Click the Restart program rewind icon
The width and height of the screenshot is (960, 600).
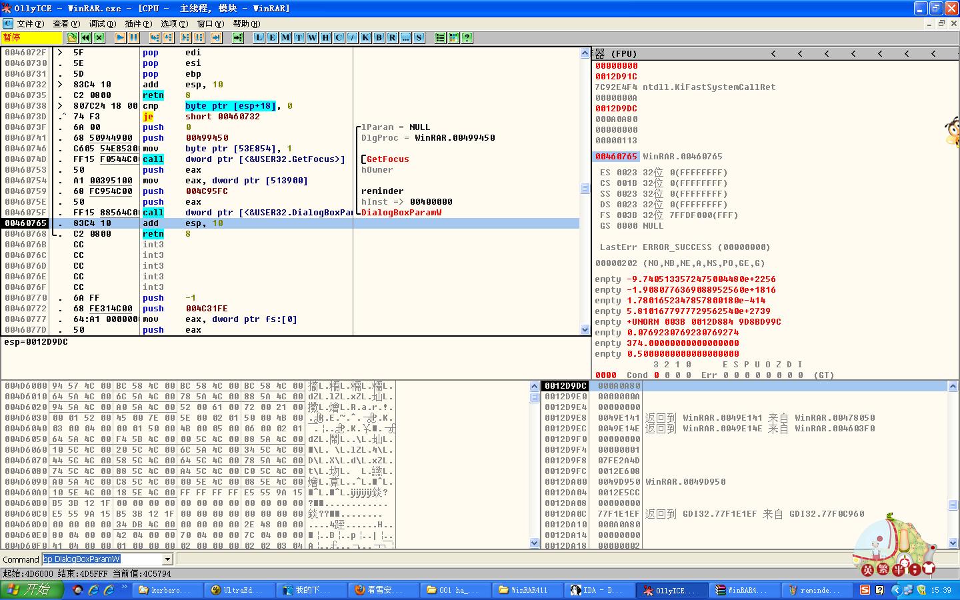[x=85, y=38]
